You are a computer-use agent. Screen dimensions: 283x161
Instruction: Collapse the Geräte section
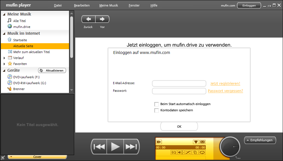pos(4,71)
